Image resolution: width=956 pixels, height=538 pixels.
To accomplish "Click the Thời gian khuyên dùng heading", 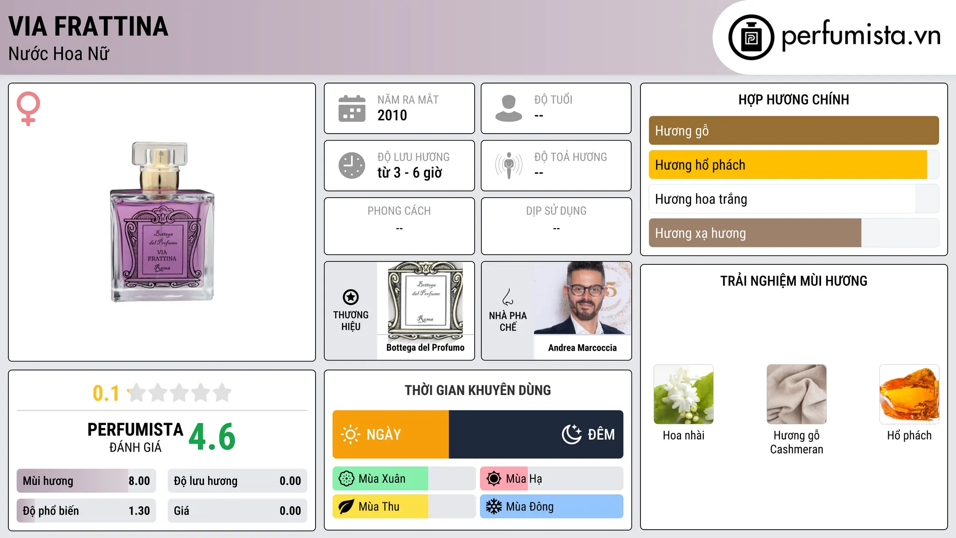I will pos(478,390).
